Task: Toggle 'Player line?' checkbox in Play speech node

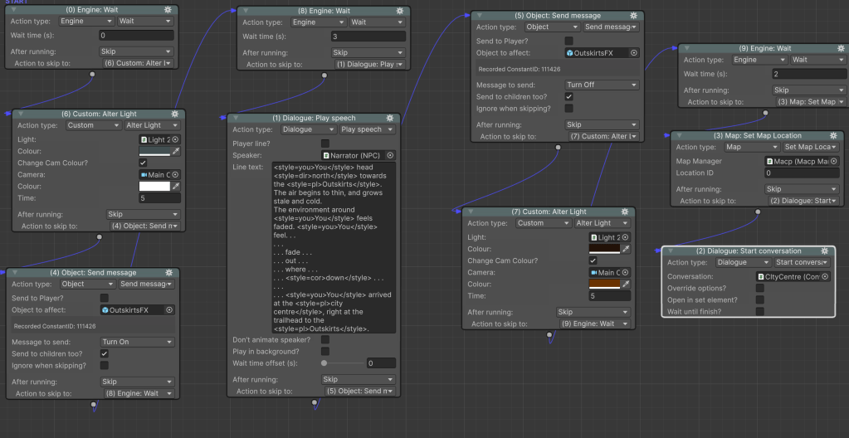Action: coord(325,144)
